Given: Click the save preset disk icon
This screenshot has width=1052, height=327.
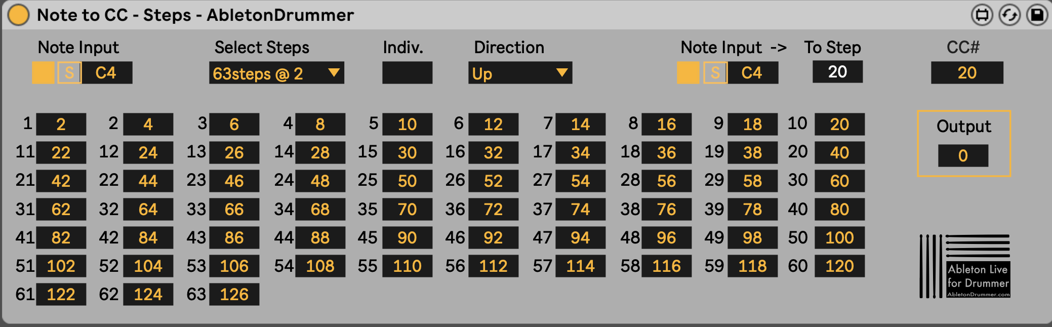Looking at the screenshot, I should 1037,15.
